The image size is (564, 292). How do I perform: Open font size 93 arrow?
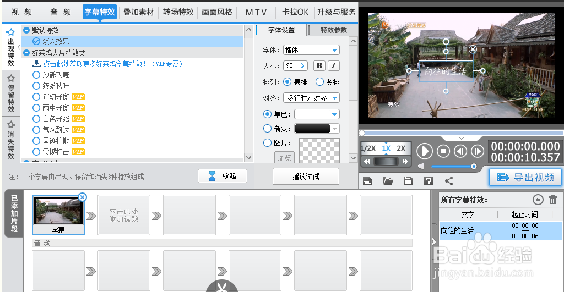tap(302, 66)
